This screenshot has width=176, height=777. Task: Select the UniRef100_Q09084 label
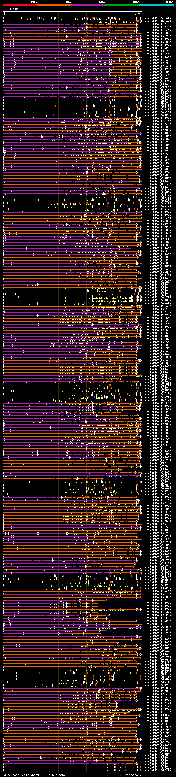coord(158,66)
